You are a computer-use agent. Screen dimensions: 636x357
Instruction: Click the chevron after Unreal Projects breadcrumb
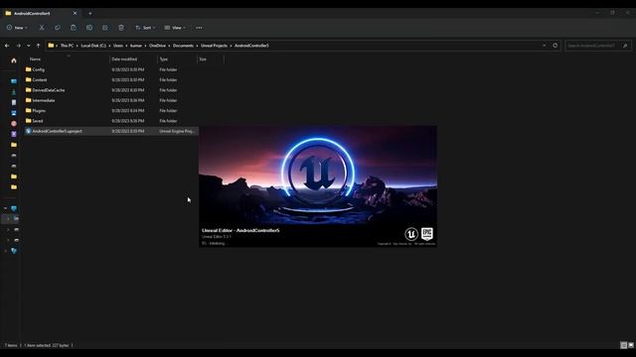click(231, 46)
